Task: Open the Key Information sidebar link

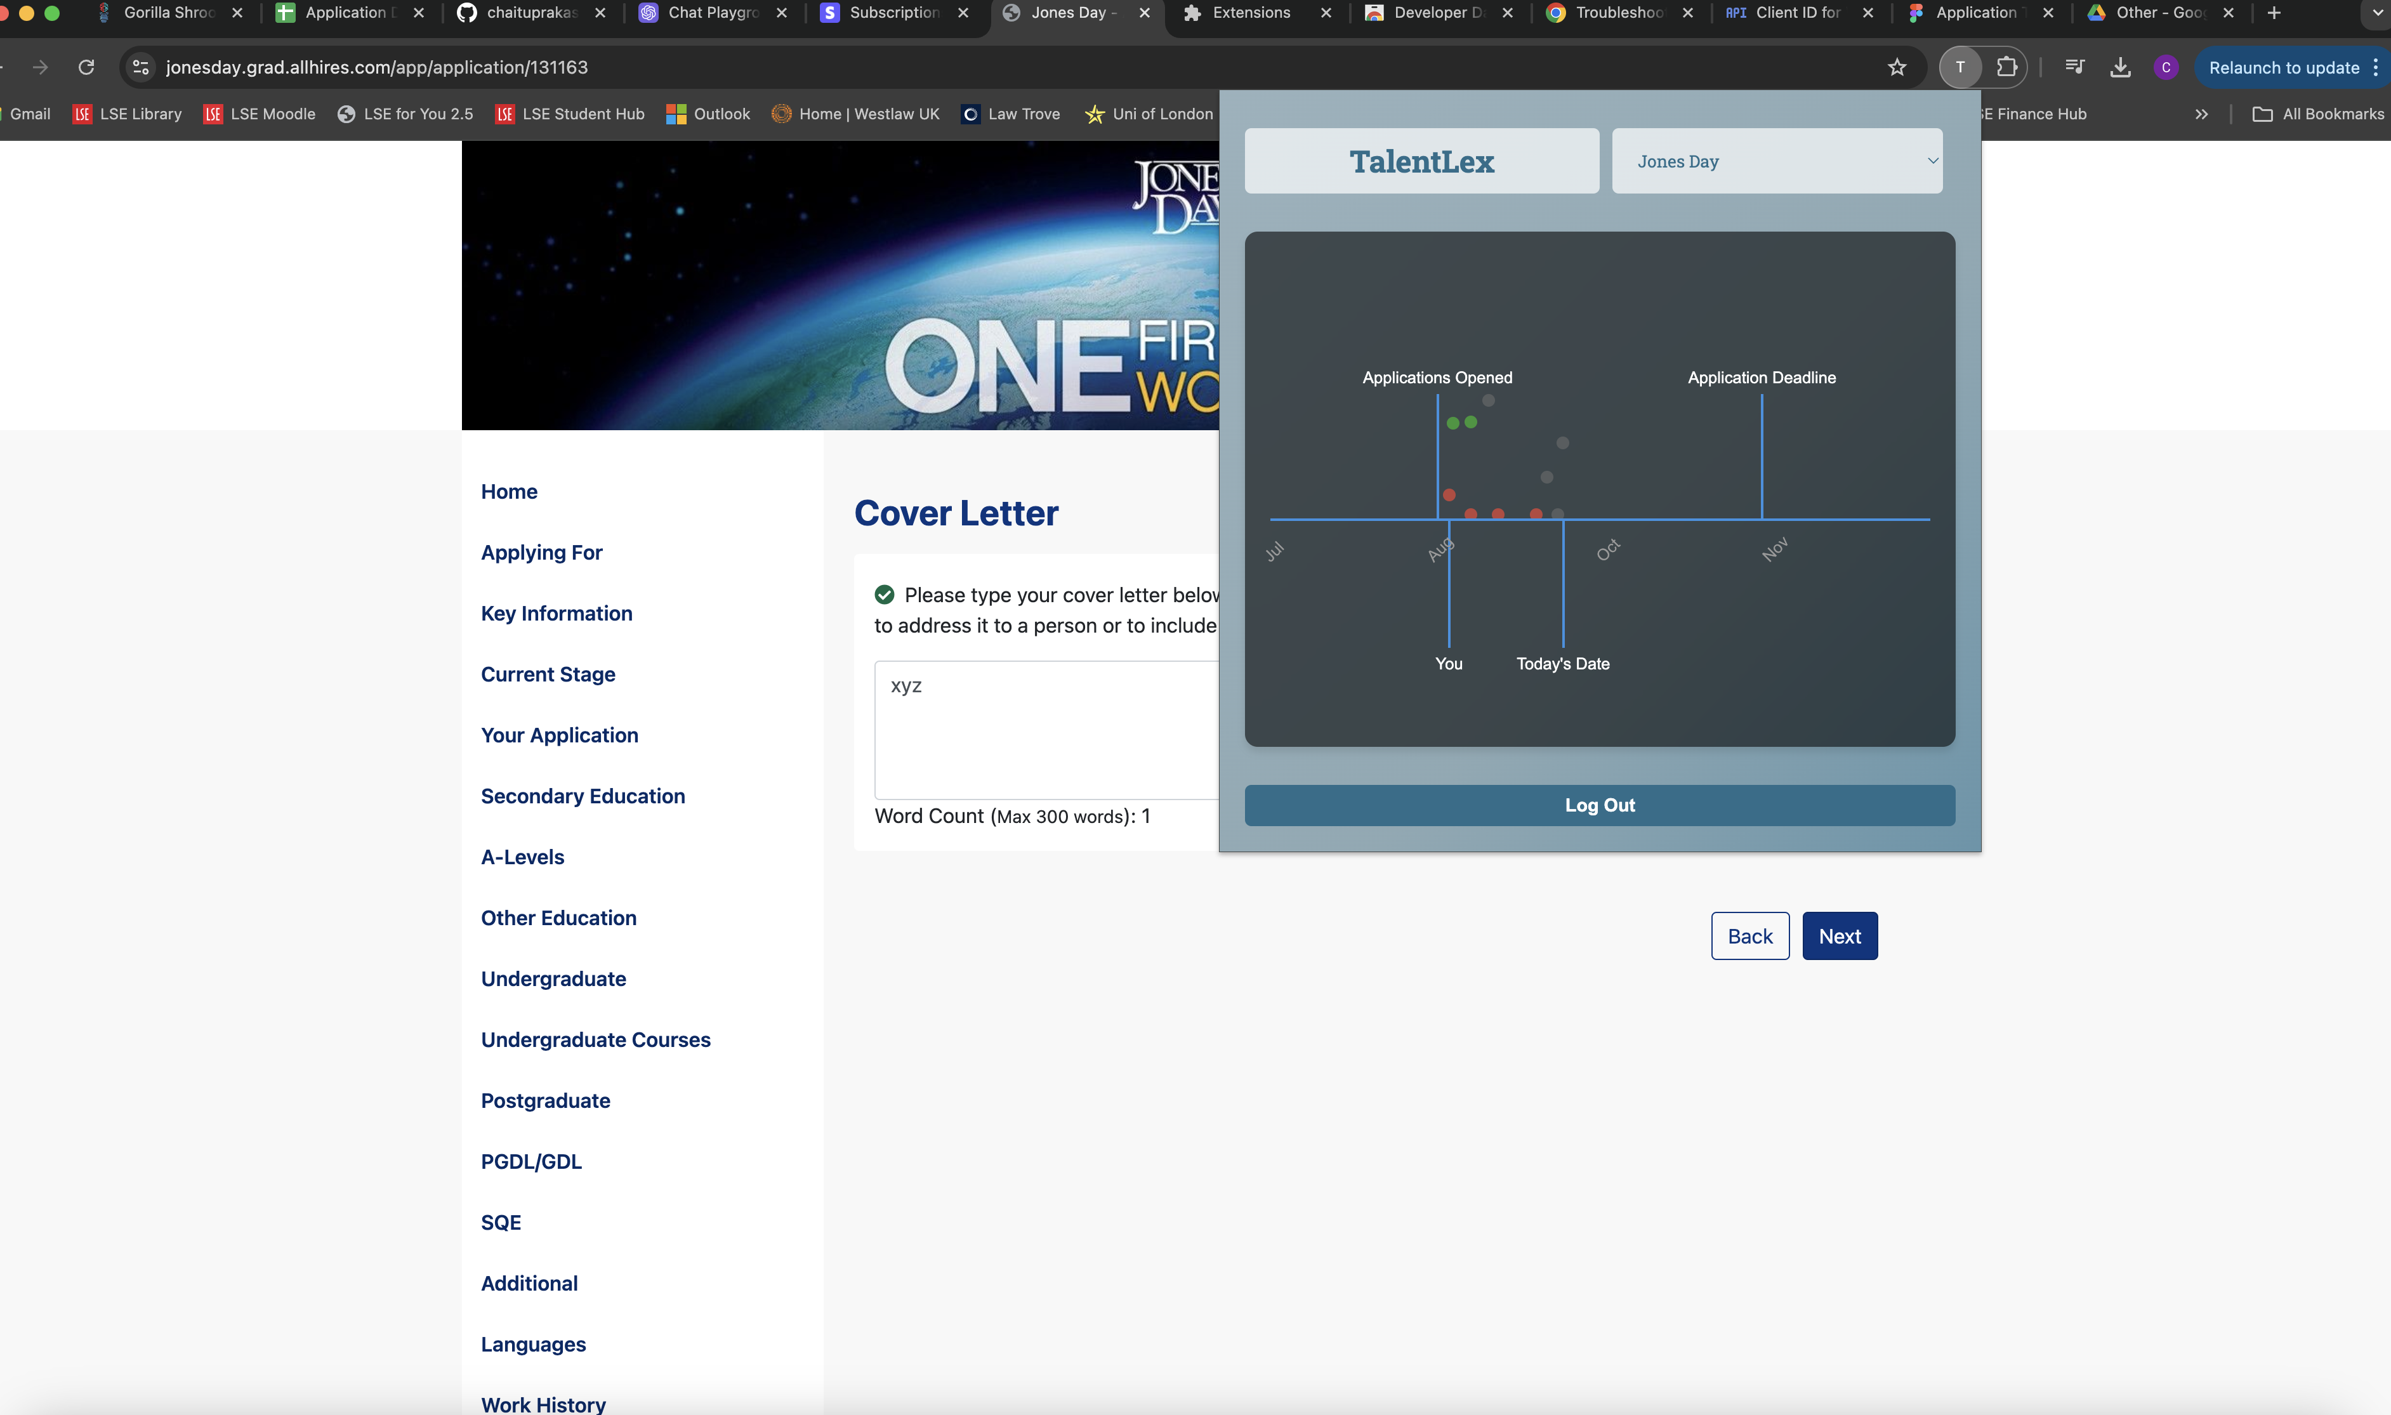Action: (x=556, y=613)
